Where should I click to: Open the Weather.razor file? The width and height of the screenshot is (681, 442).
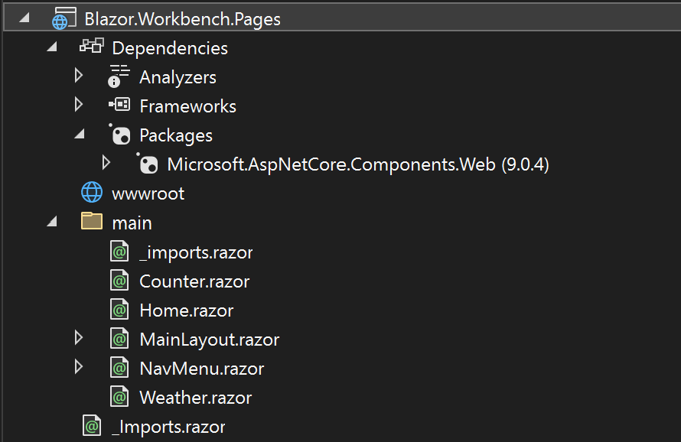click(195, 398)
